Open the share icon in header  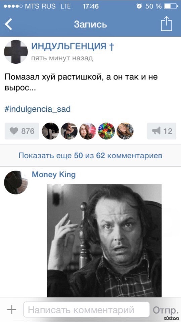coord(167,24)
